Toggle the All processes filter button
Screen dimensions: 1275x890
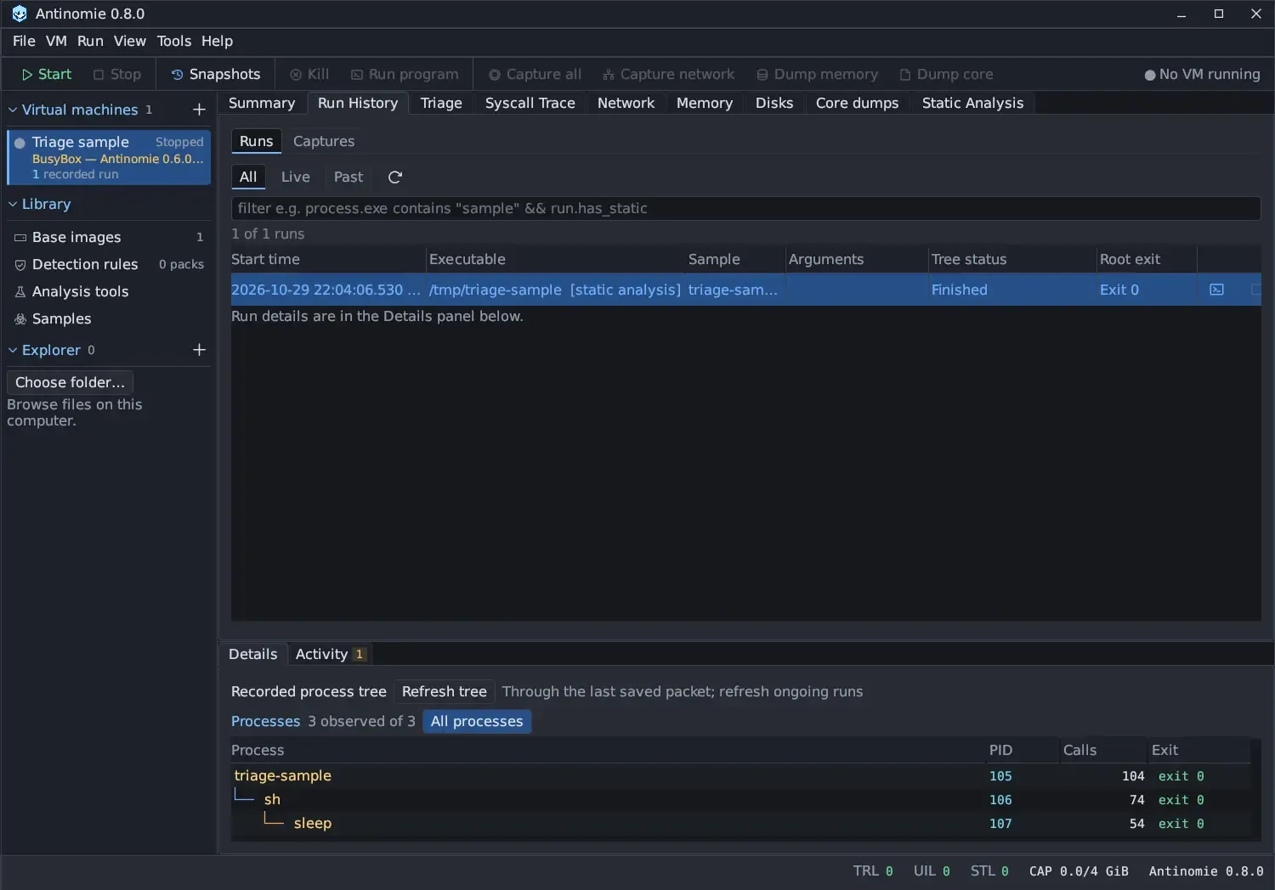point(477,721)
